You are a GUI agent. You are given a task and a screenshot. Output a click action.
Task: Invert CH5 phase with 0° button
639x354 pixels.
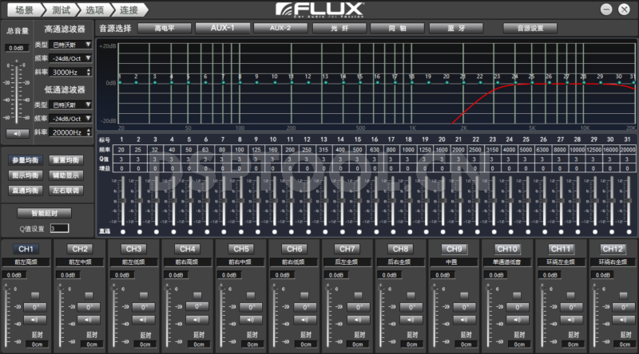pos(251,307)
